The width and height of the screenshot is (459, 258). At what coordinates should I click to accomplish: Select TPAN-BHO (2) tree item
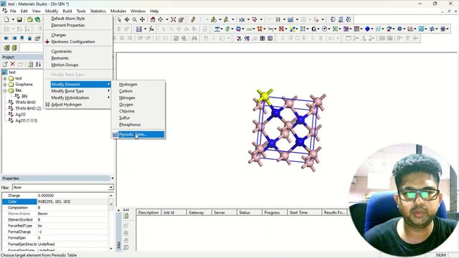[29, 108]
